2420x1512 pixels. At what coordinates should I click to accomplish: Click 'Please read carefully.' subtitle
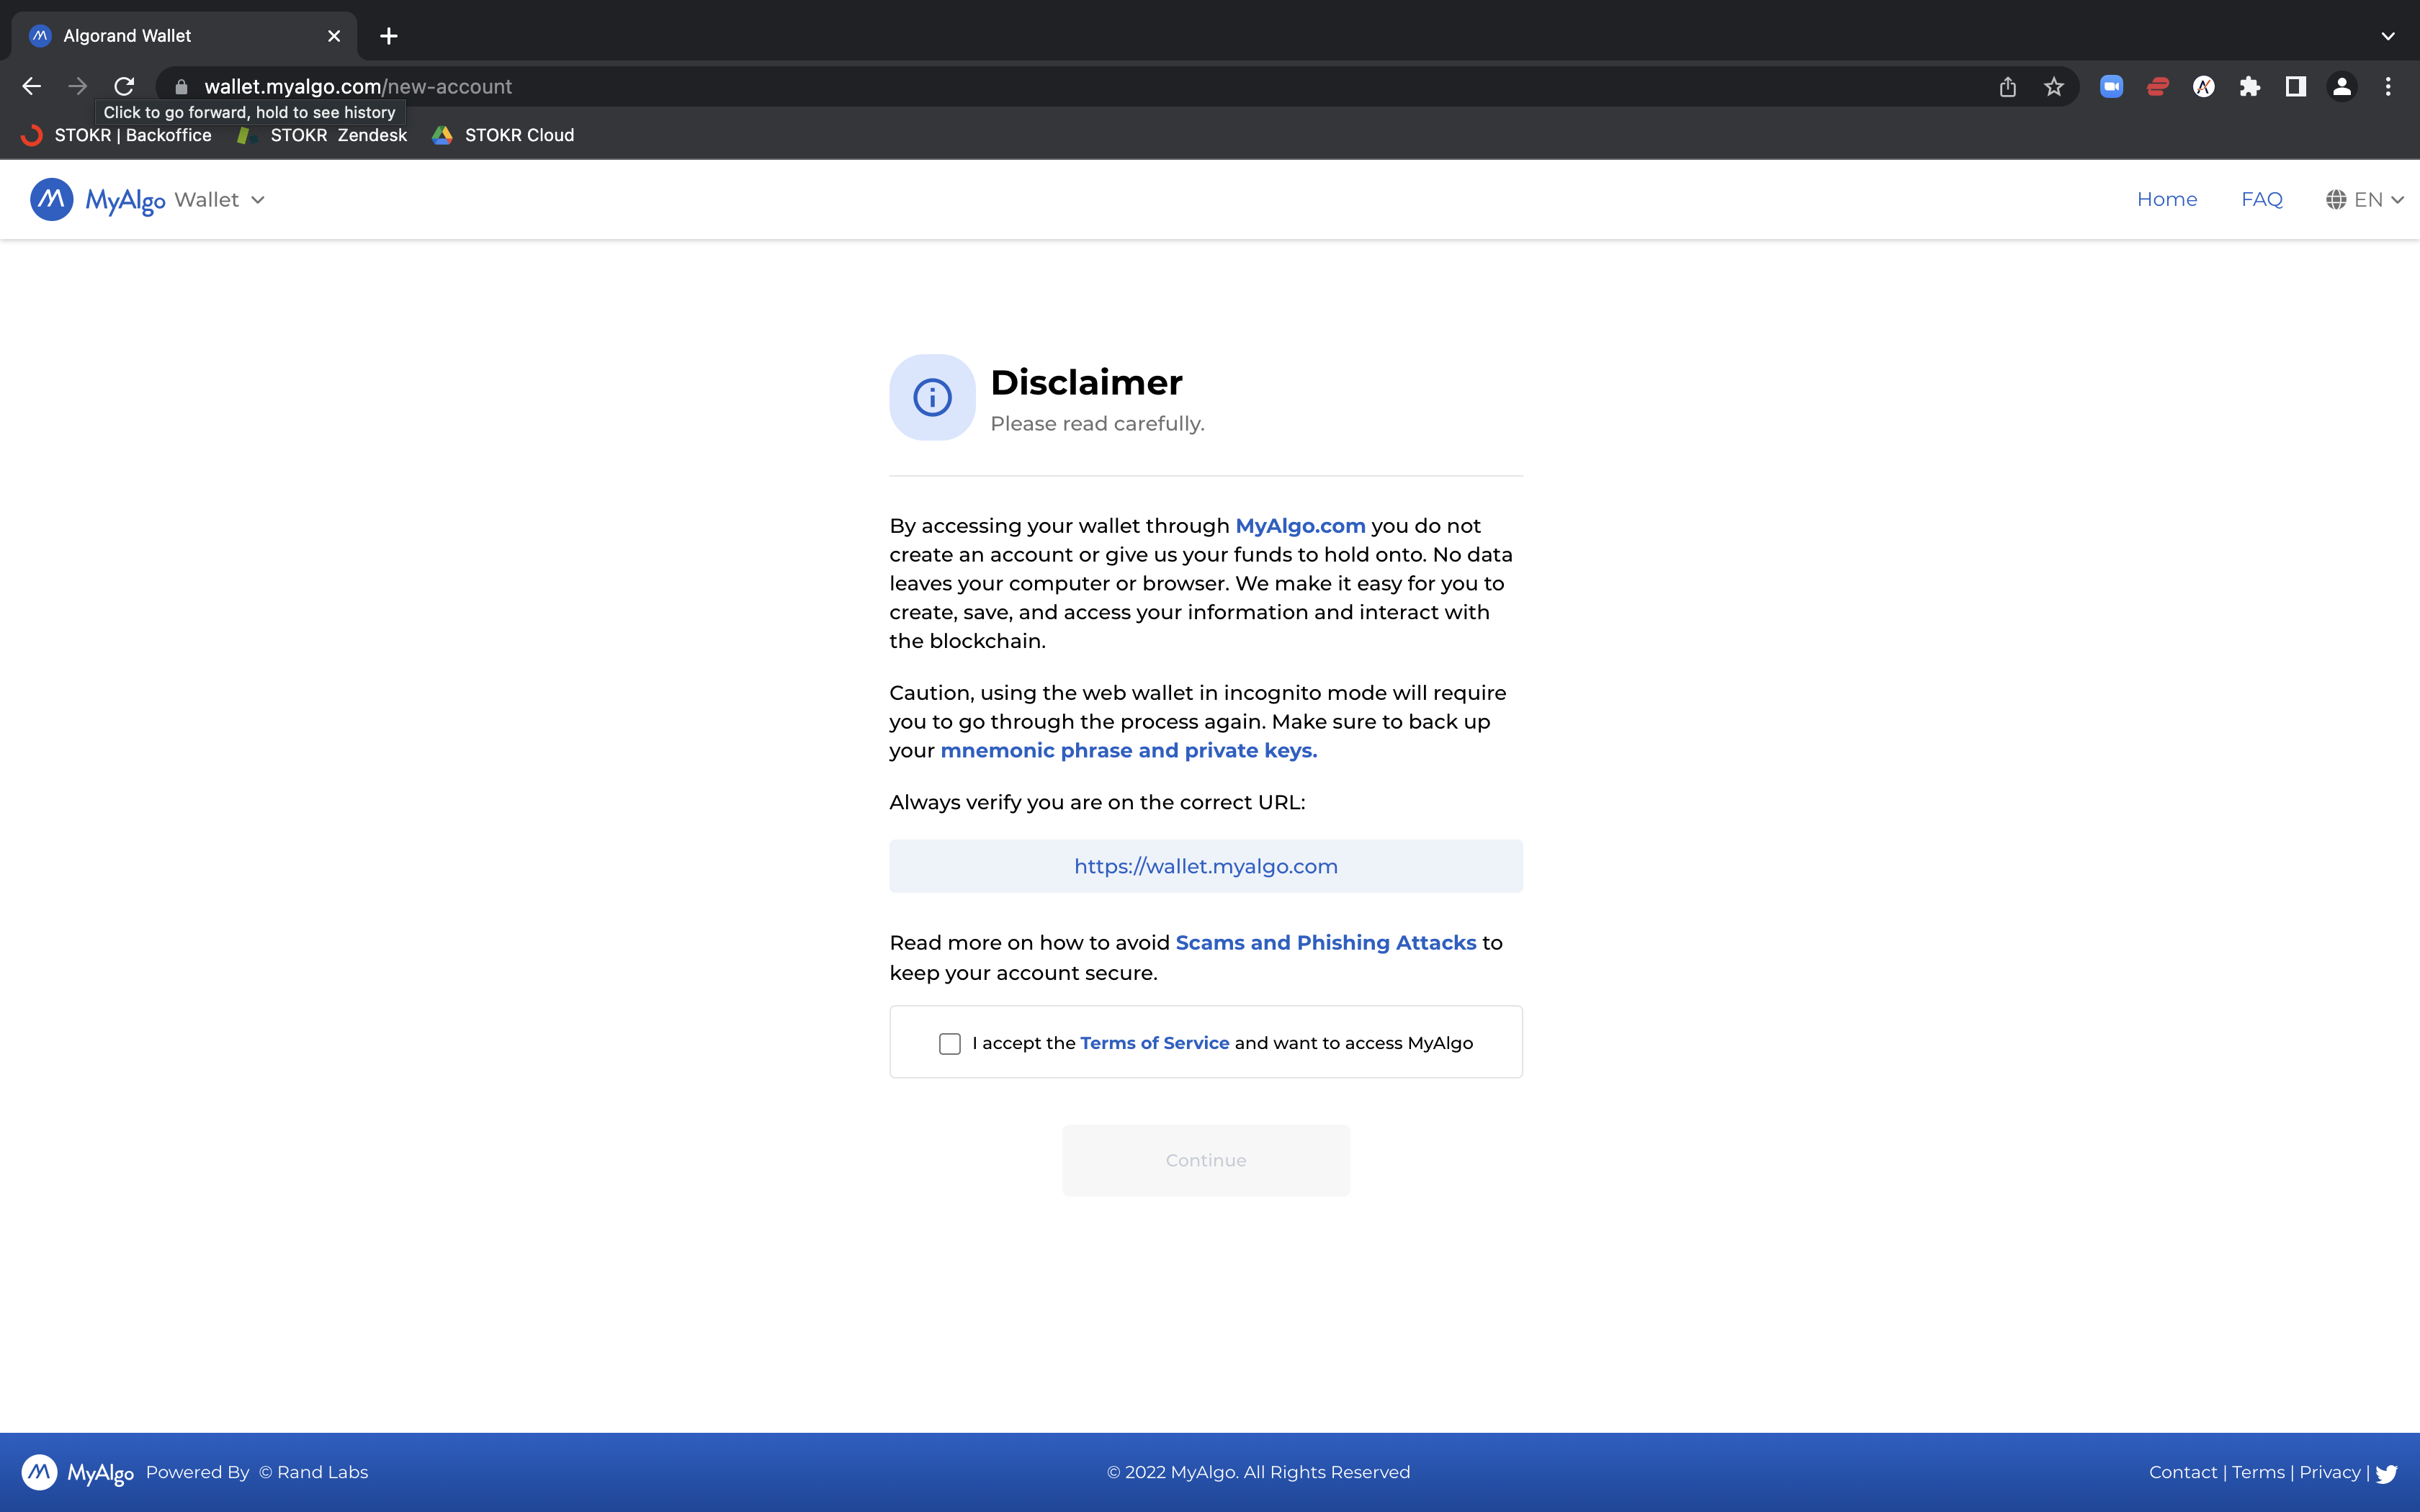[1097, 424]
